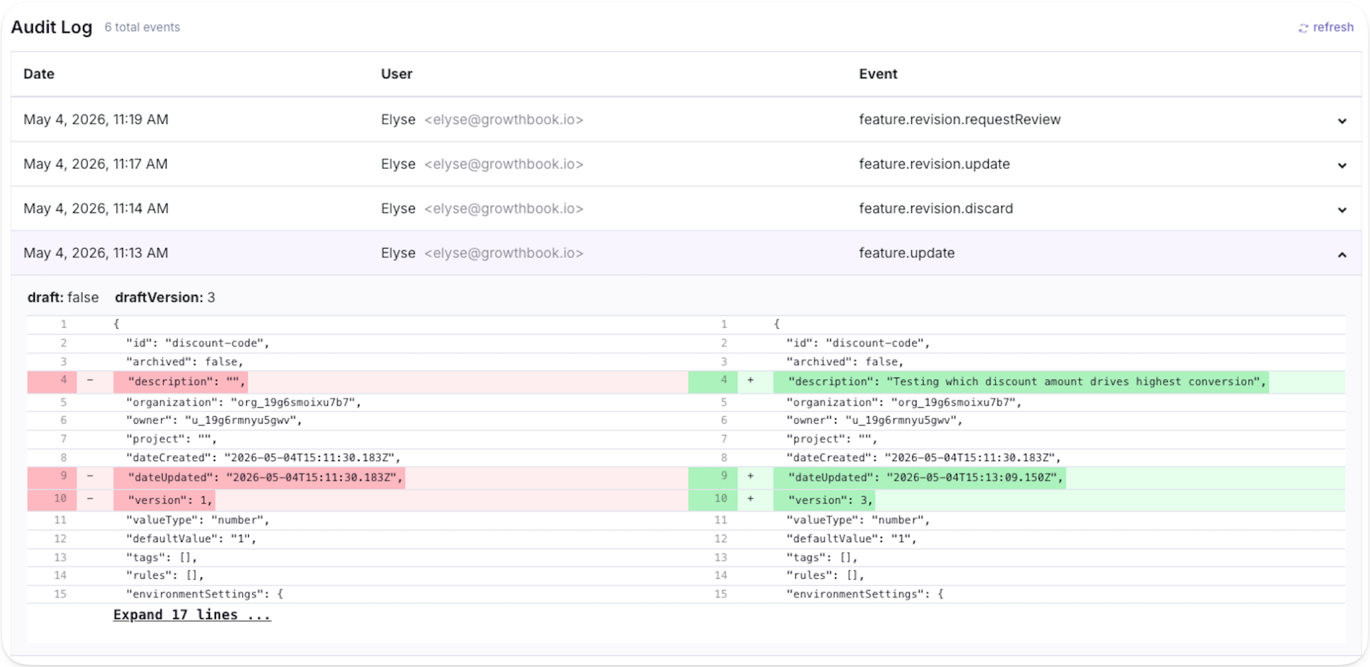Select the May 4, 2026, 11:17 AM date
This screenshot has height=667, width=1370.
point(96,164)
